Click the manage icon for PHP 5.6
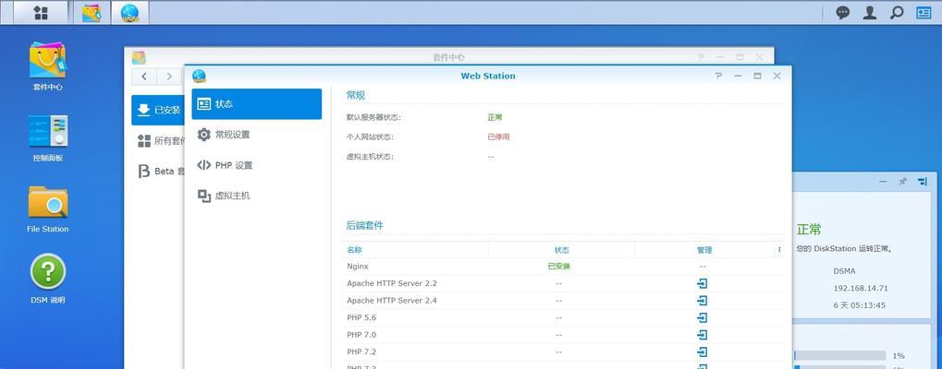The width and height of the screenshot is (942, 369). tap(703, 317)
